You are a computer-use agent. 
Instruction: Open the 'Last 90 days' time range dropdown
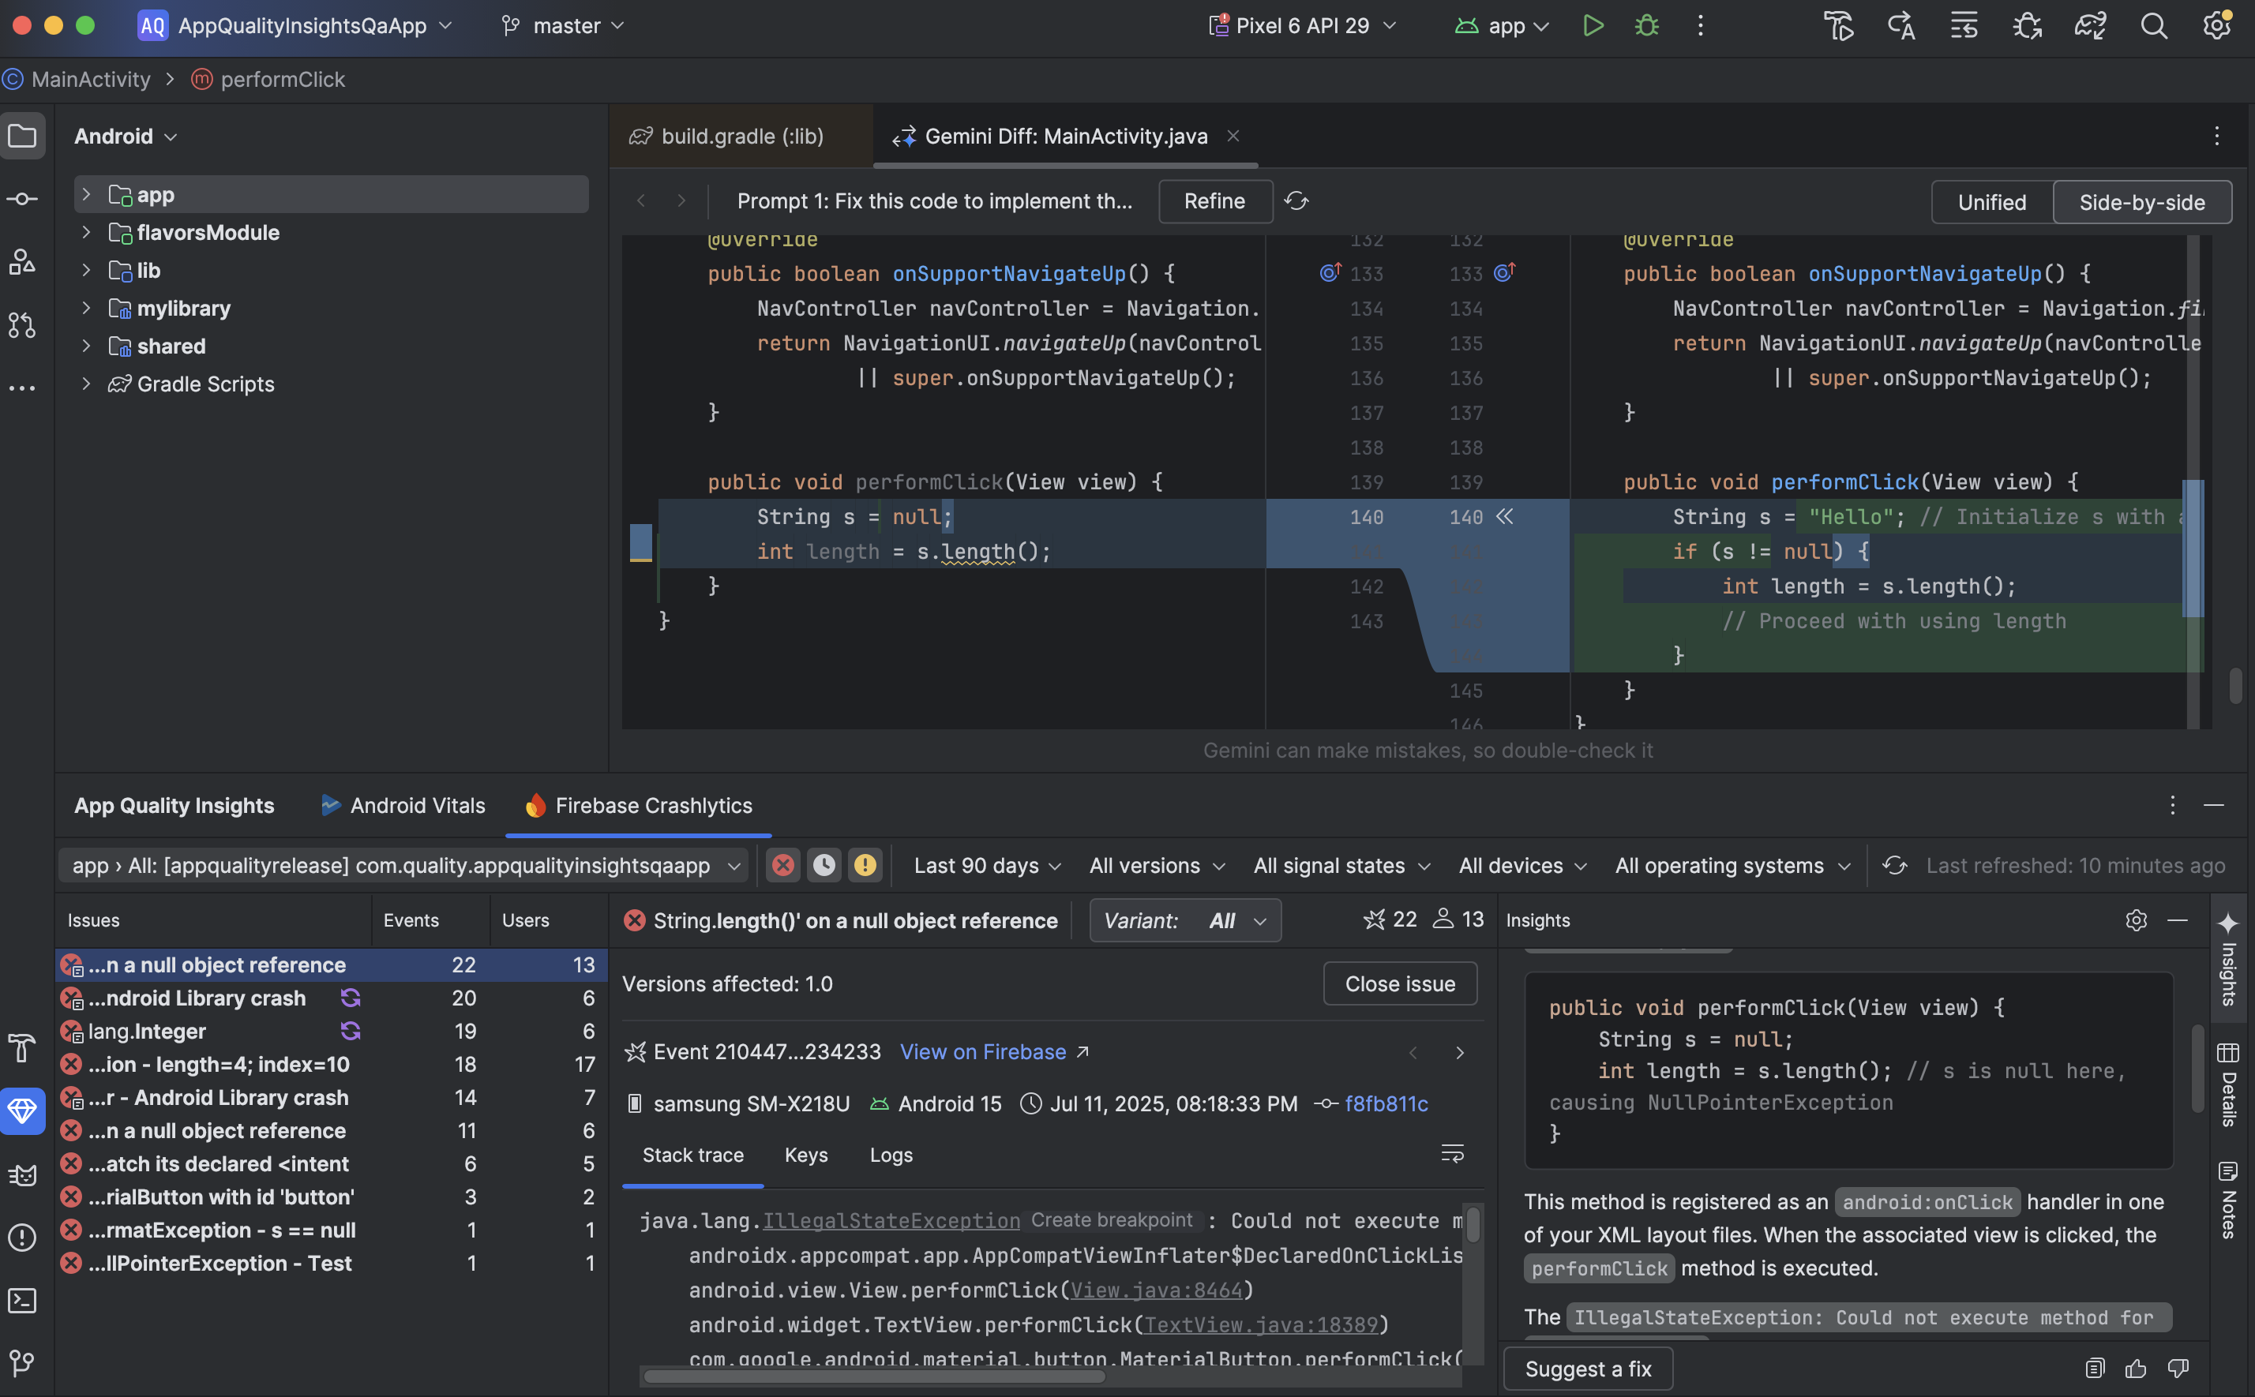click(x=986, y=866)
